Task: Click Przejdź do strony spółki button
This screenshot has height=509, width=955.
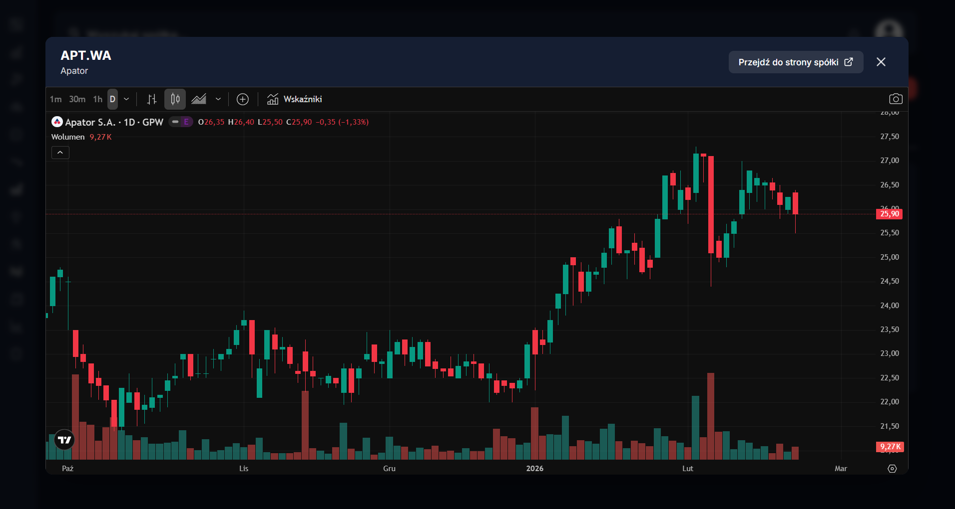Action: pos(795,62)
